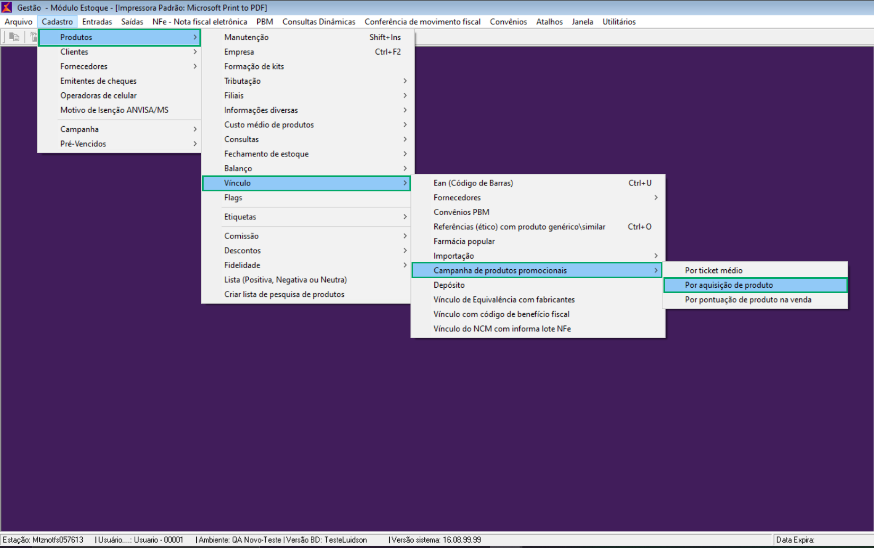The height and width of the screenshot is (548, 874).
Task: Expand the Pré-Vencidos submenu
Action: tap(119, 144)
